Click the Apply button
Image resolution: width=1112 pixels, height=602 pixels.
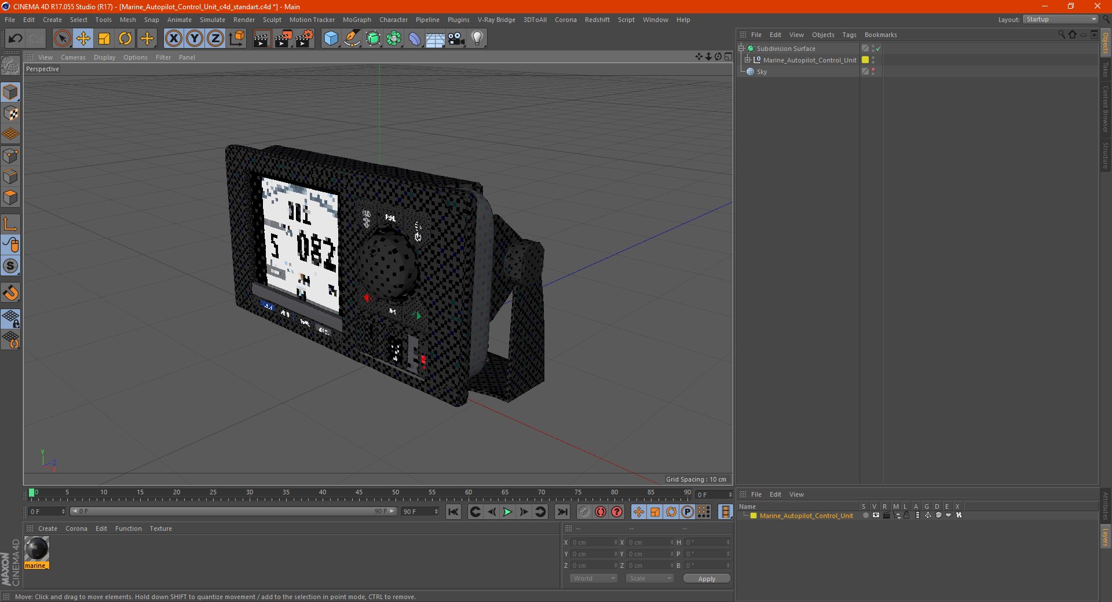tap(707, 579)
